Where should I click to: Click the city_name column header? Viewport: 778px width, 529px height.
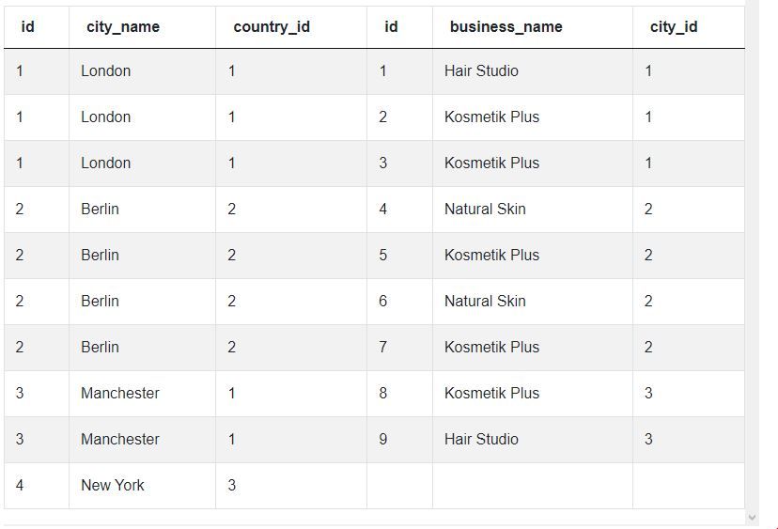123,27
